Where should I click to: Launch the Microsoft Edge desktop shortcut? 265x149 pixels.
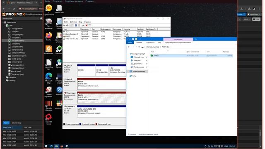click(49, 78)
